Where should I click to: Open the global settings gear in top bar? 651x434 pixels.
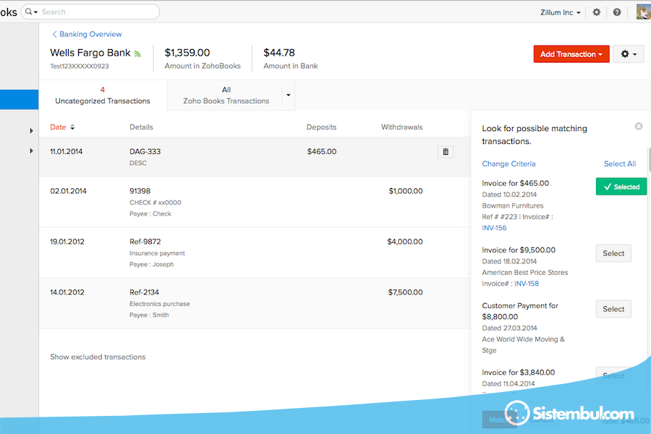click(x=596, y=12)
